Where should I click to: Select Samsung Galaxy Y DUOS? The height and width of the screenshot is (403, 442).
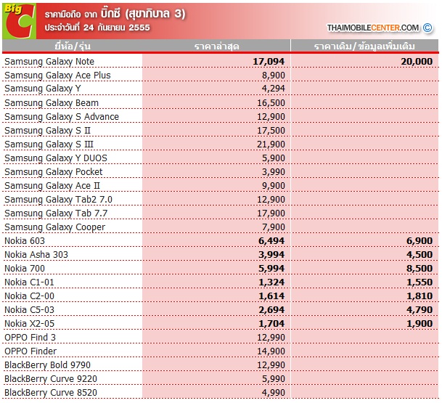tap(56, 158)
